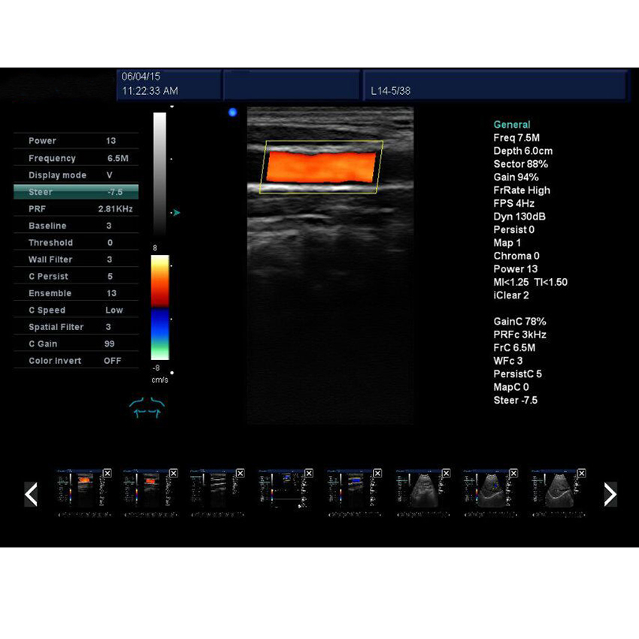Close the third clip thumbnail
This screenshot has width=639, height=639.
point(240,473)
